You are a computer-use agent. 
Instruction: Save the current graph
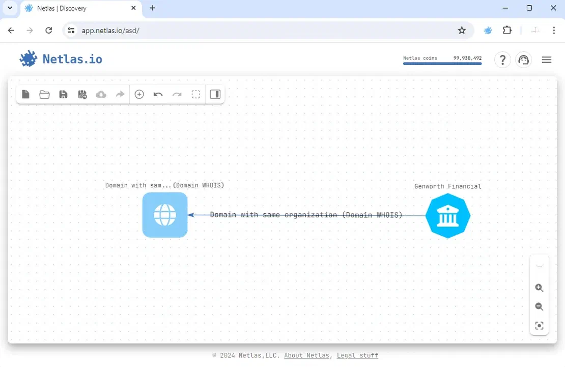(x=63, y=94)
